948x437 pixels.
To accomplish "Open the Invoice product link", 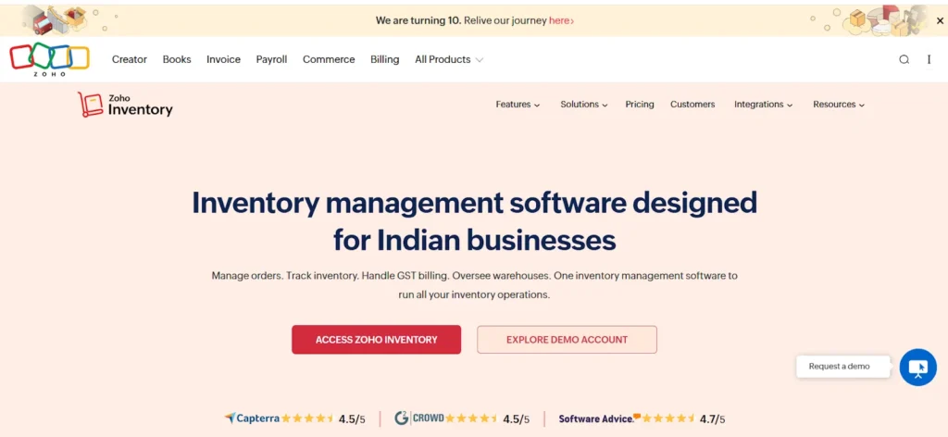I will point(223,59).
